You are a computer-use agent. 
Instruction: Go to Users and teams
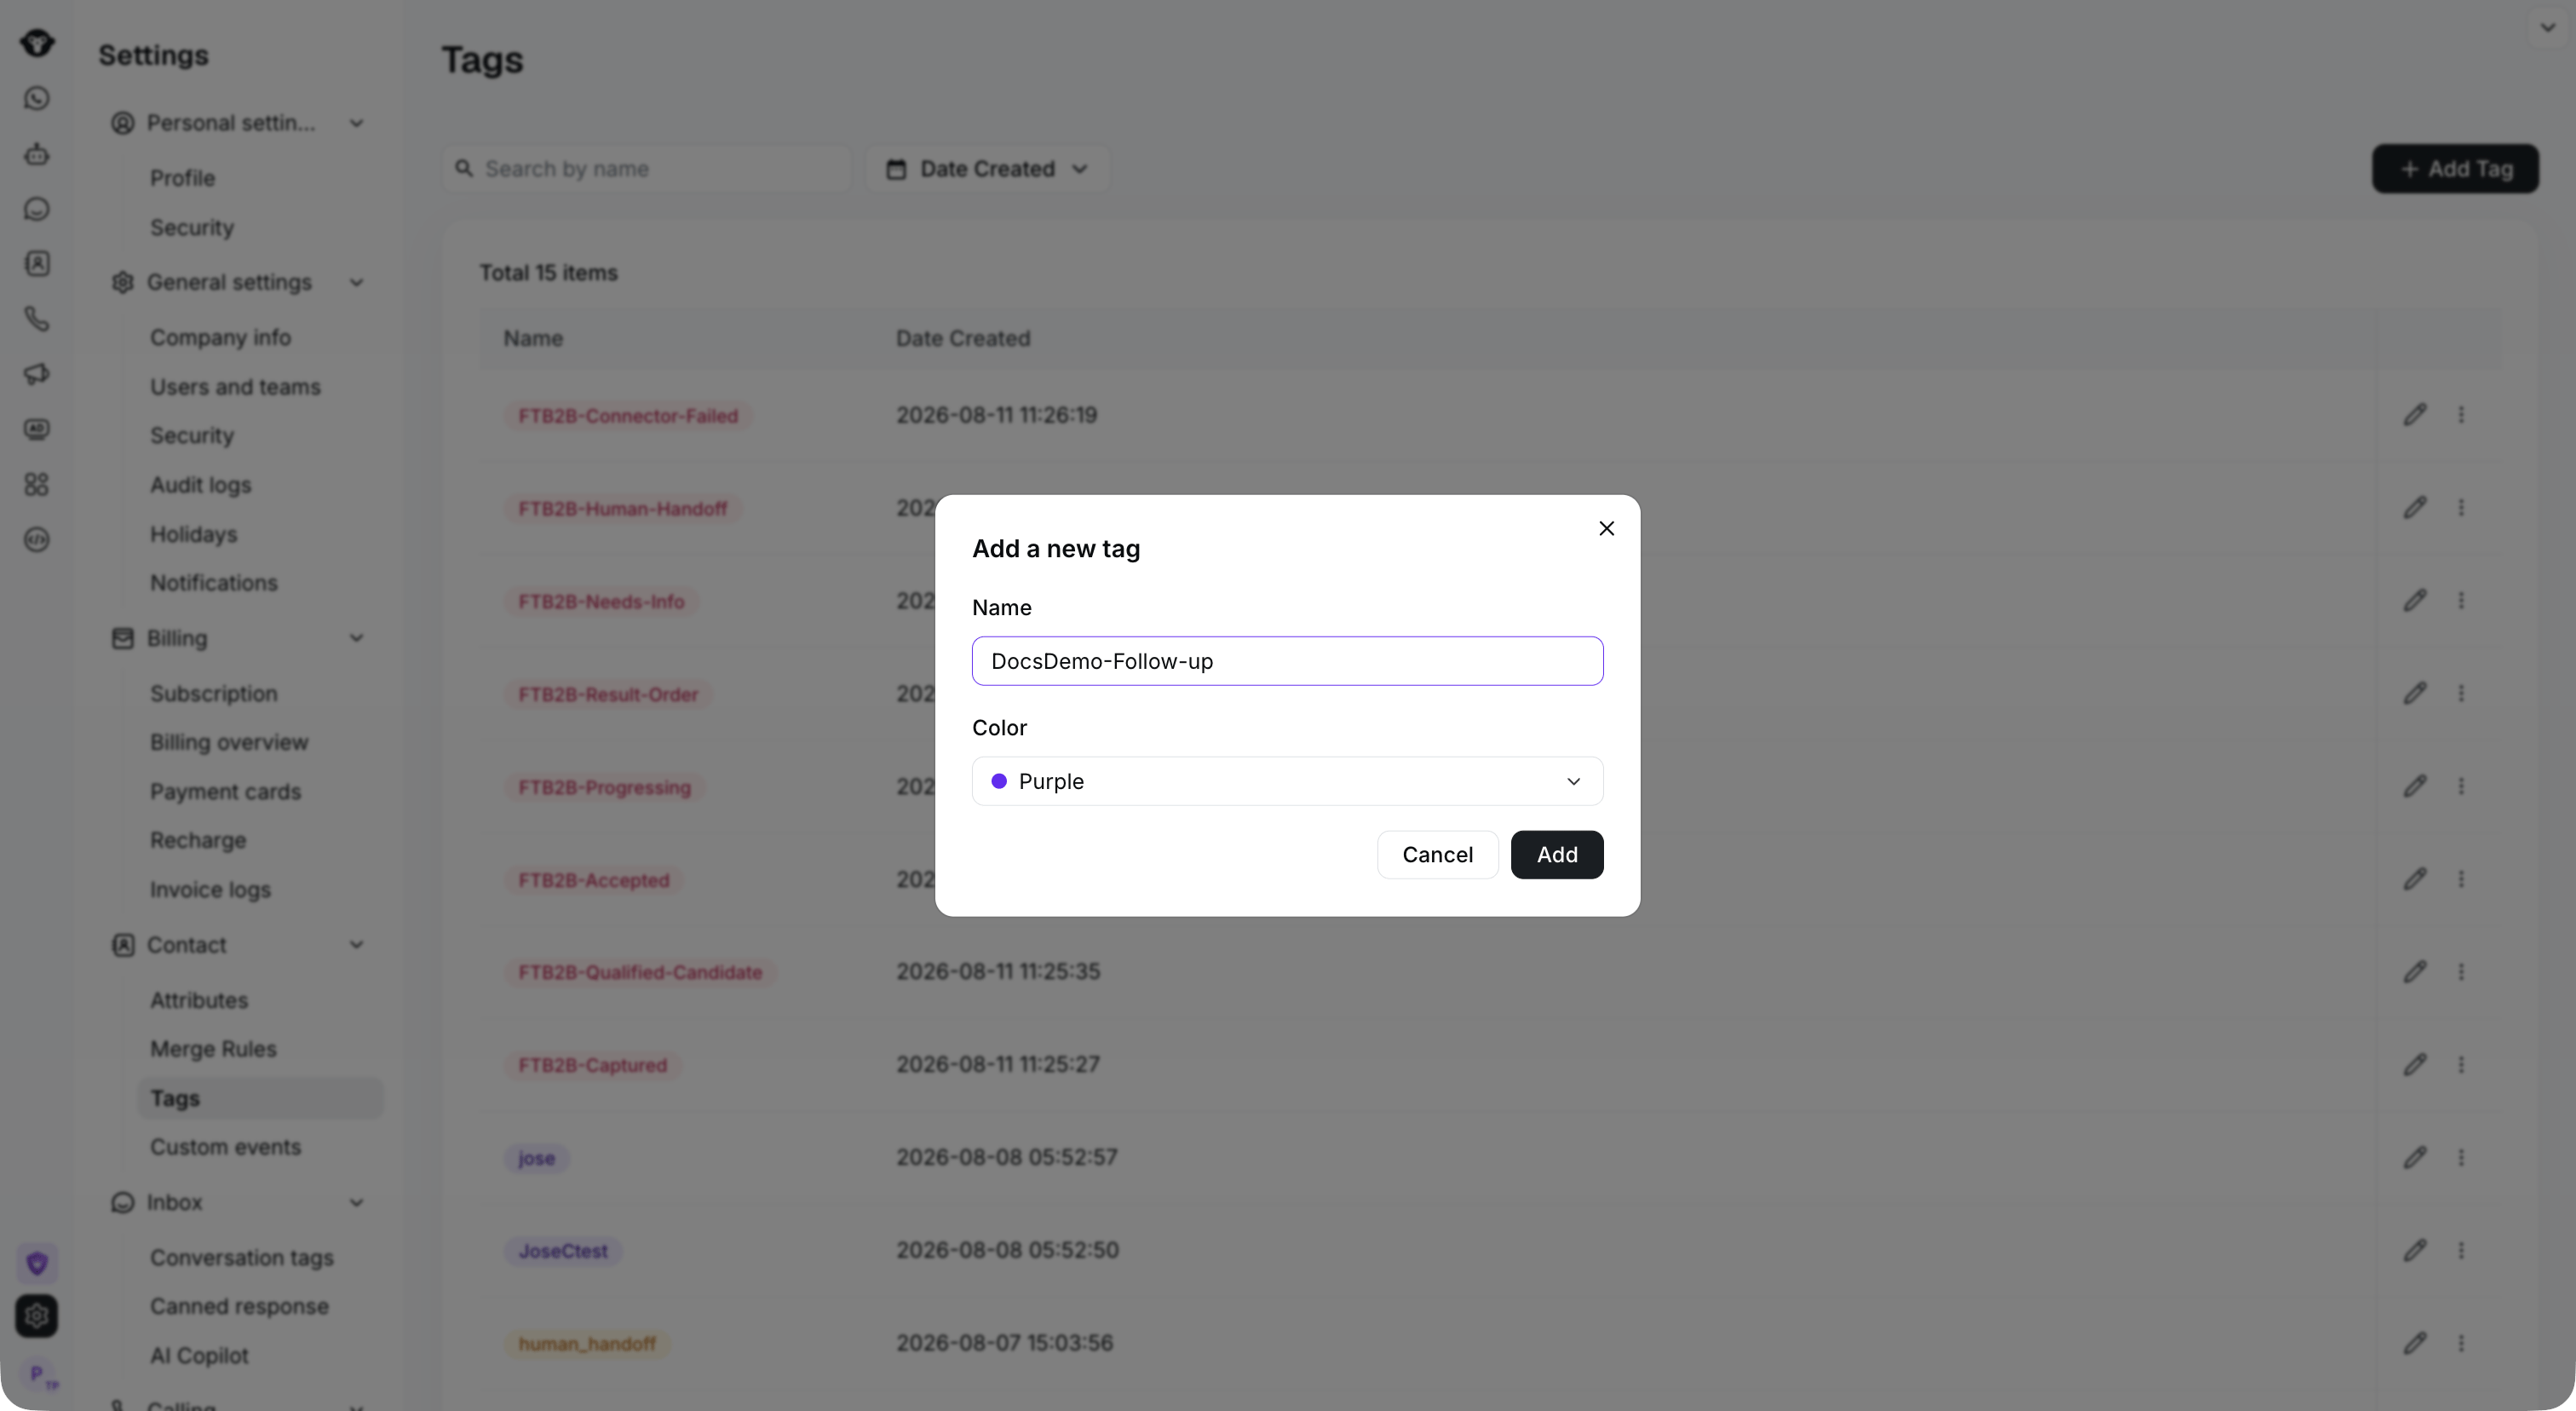coord(235,387)
